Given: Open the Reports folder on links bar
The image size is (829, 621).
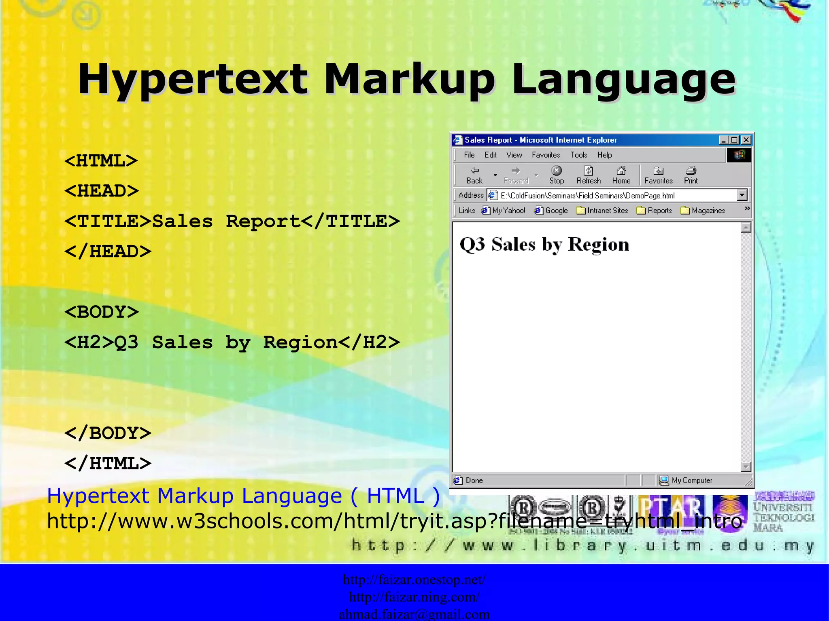Looking at the screenshot, I should click(x=654, y=210).
